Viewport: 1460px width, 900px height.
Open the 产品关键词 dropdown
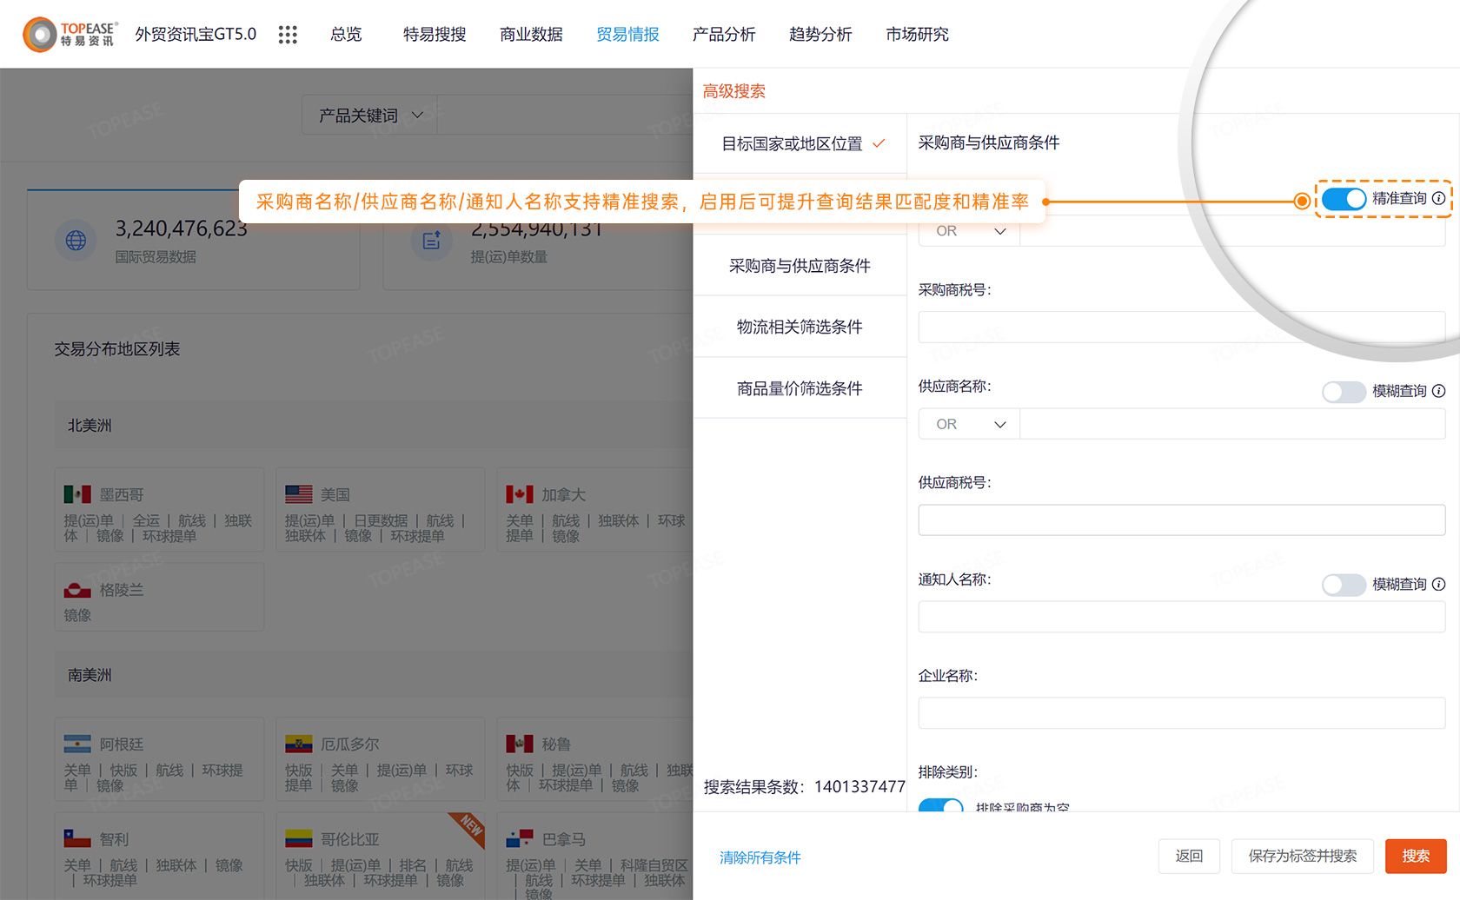(370, 116)
